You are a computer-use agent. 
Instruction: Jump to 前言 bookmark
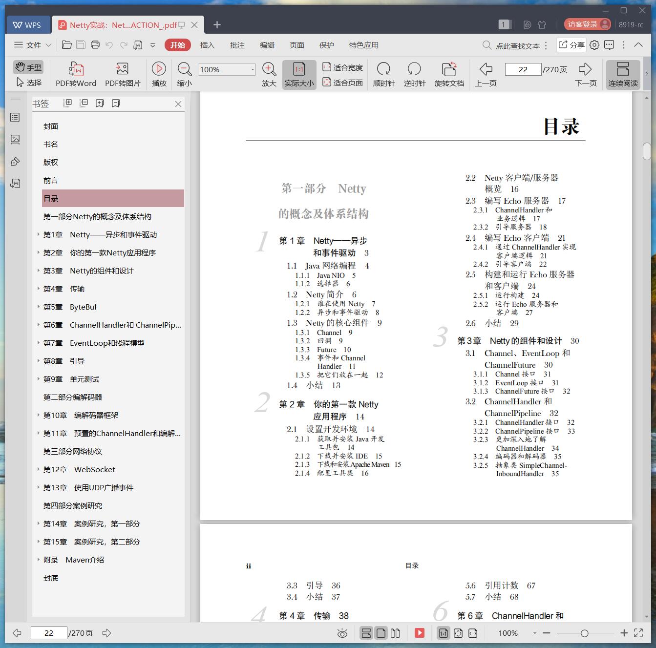pyautogui.click(x=51, y=180)
